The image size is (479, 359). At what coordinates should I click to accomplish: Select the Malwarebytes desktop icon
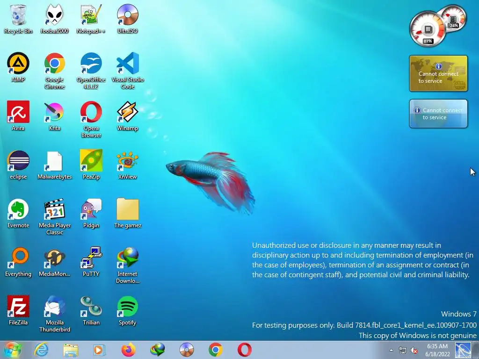54,165
